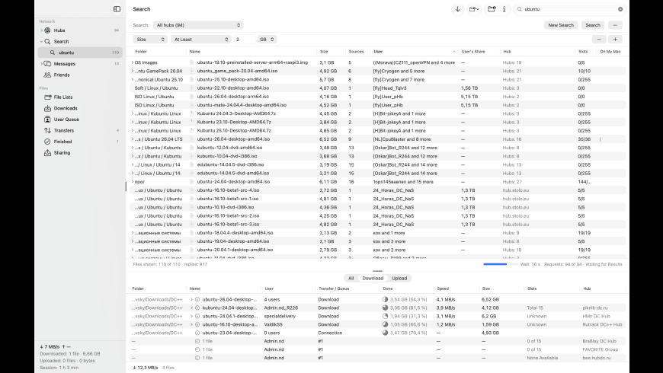Open the Size filter type dropdown
663x373 pixels.
pyautogui.click(x=150, y=40)
